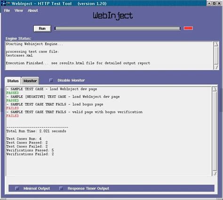Switch to the Monitor tab

click(30, 81)
